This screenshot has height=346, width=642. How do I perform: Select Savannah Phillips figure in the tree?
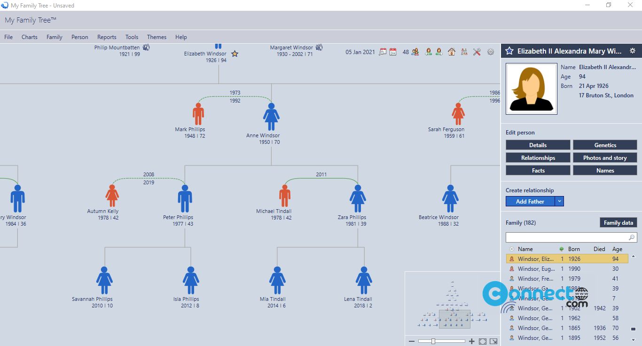[x=104, y=281]
